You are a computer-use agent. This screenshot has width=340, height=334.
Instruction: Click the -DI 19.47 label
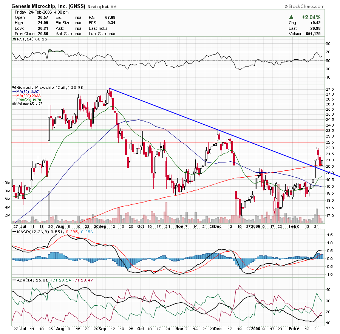point(83,280)
